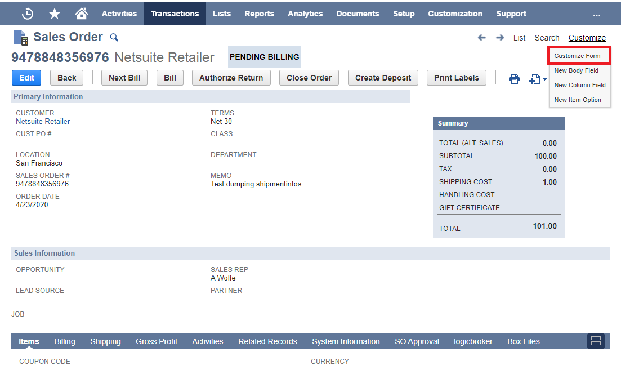Click the search magnifier beside Sales Order

pyautogui.click(x=114, y=38)
